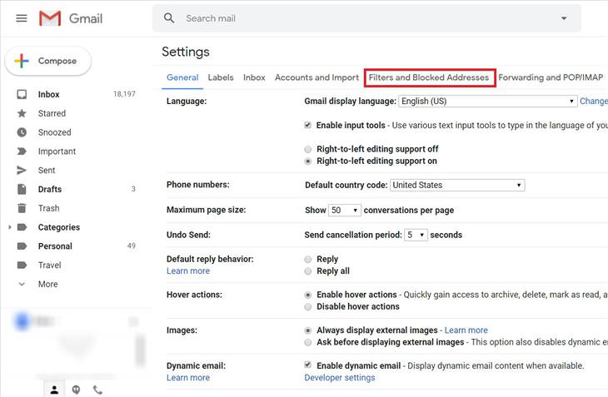The height and width of the screenshot is (397, 608).
Task: Open Default country code dropdown
Action: (x=457, y=185)
